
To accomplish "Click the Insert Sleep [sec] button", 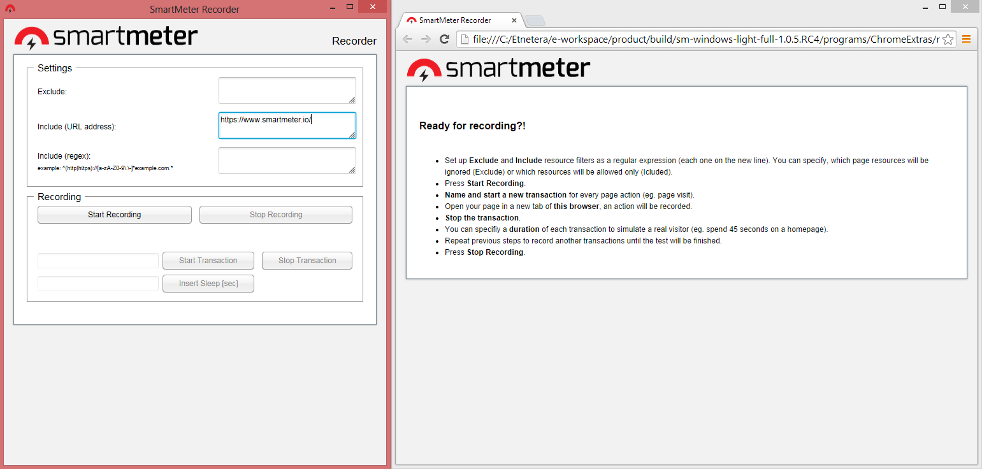I will click(x=208, y=284).
